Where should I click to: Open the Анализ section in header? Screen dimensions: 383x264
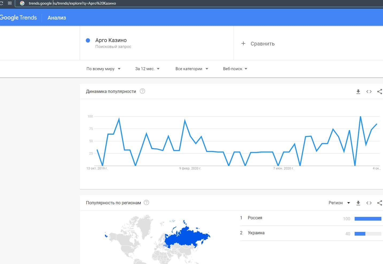pos(57,18)
